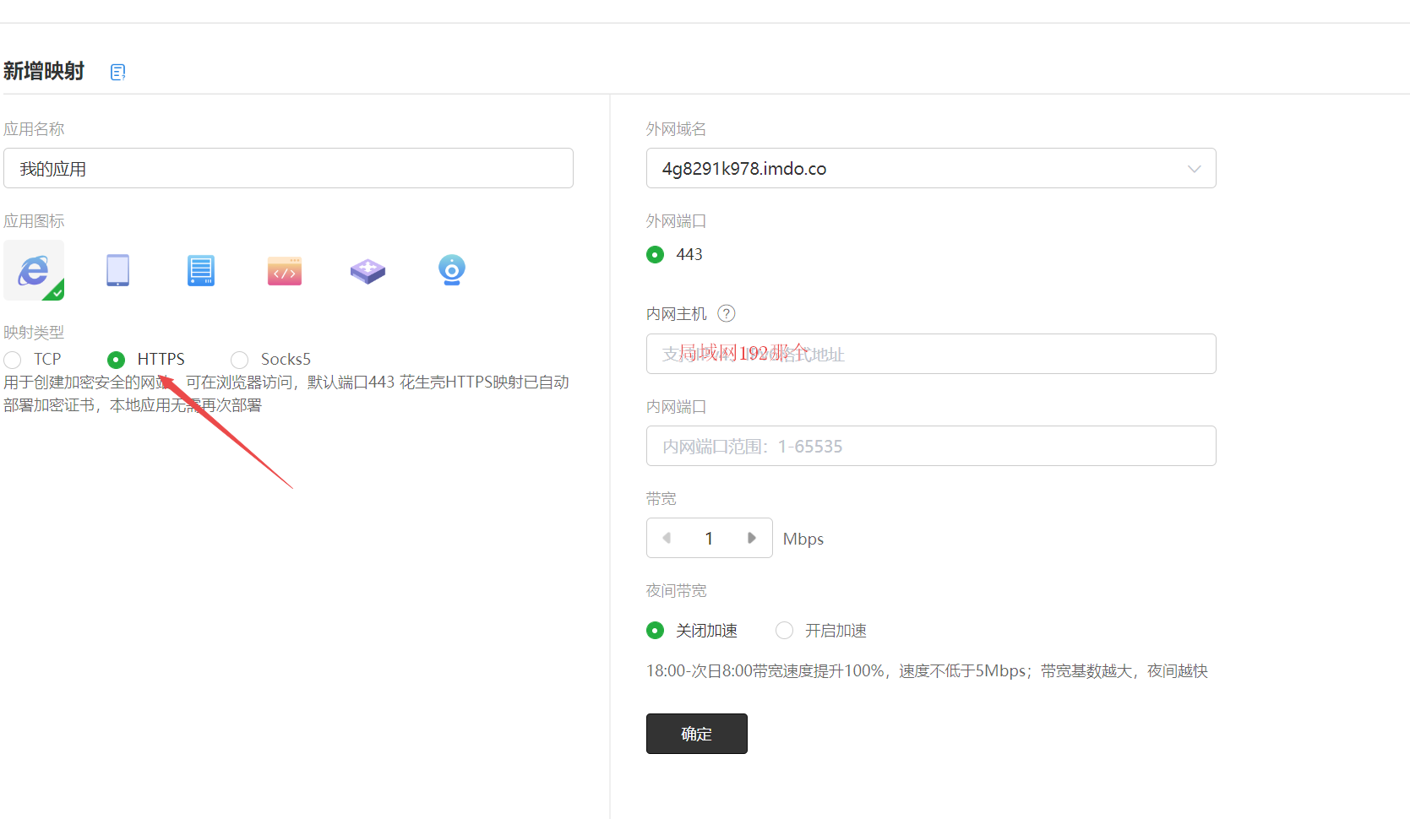Click the 新增映射 heading text
This screenshot has width=1410, height=819.
(x=44, y=72)
